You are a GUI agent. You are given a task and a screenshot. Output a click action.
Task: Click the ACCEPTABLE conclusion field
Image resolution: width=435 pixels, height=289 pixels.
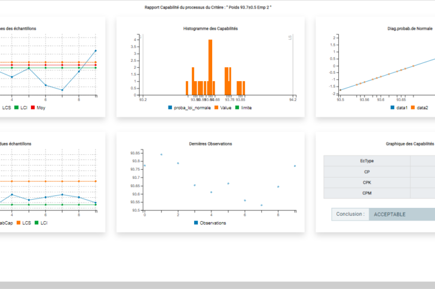[x=402, y=215]
